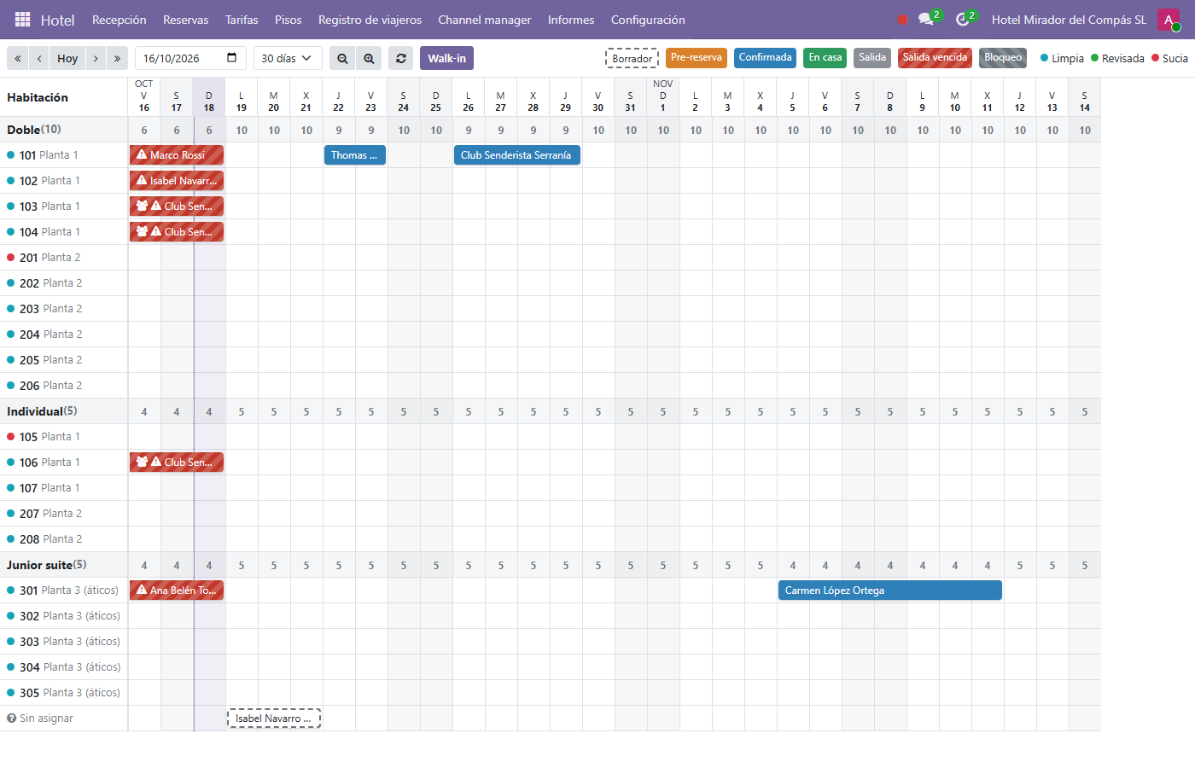Open the Configuración dropdown menu

[648, 20]
